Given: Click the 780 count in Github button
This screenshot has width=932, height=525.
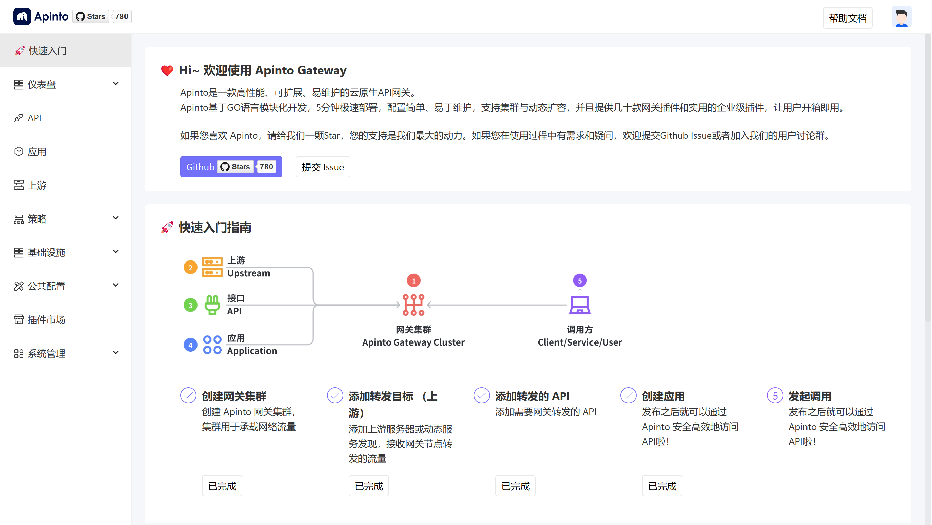Looking at the screenshot, I should pyautogui.click(x=266, y=167).
